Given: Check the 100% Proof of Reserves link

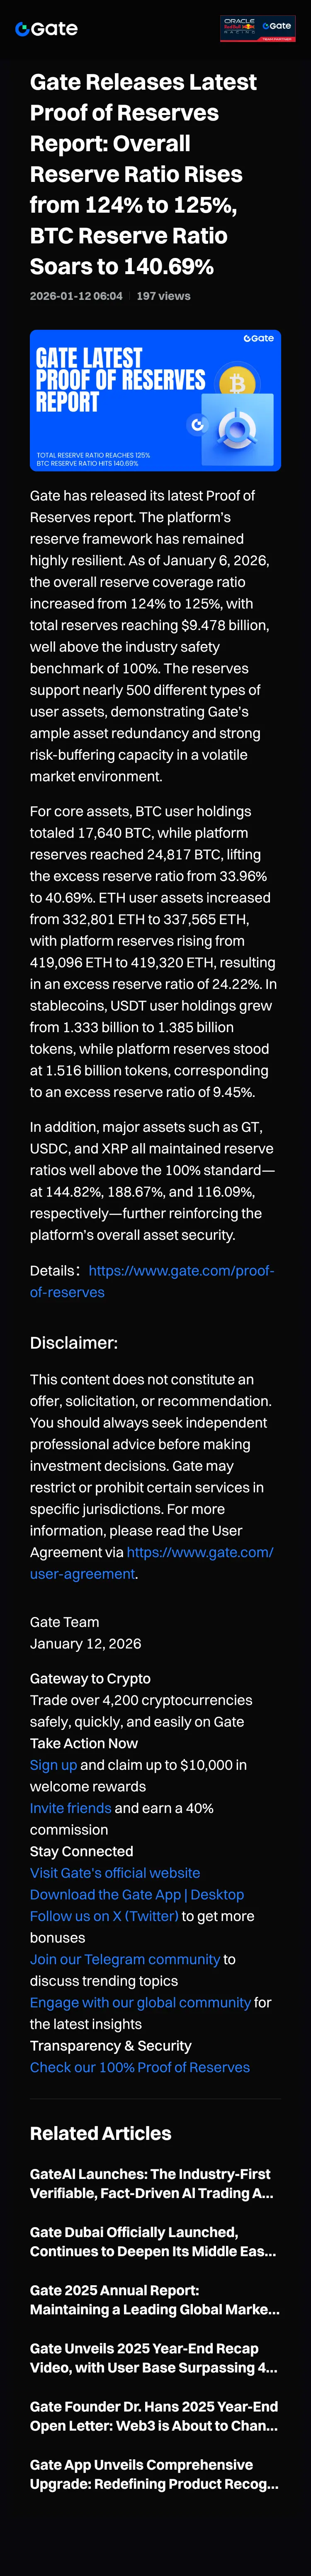Looking at the screenshot, I should 140,2067.
